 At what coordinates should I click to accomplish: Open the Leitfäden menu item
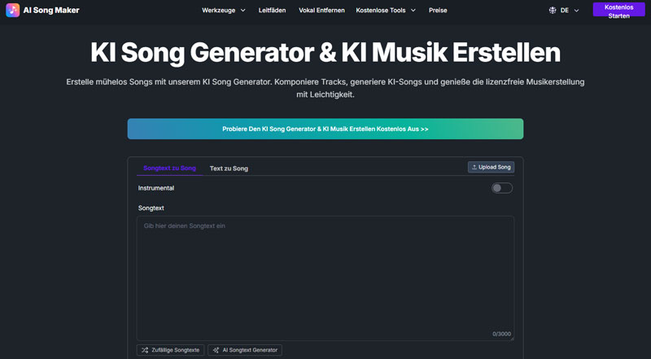pos(272,11)
